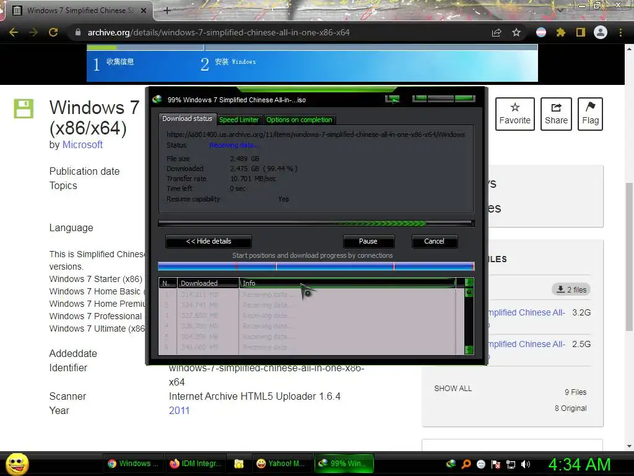Image resolution: width=634 pixels, height=476 pixels.
Task: Open the 2.5G Simplified Chinese All- file link
Action: (x=526, y=344)
